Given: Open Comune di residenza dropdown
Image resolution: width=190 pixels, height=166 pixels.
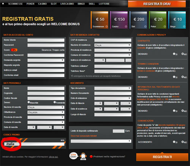Looking at the screenshot, I should coord(113,55).
